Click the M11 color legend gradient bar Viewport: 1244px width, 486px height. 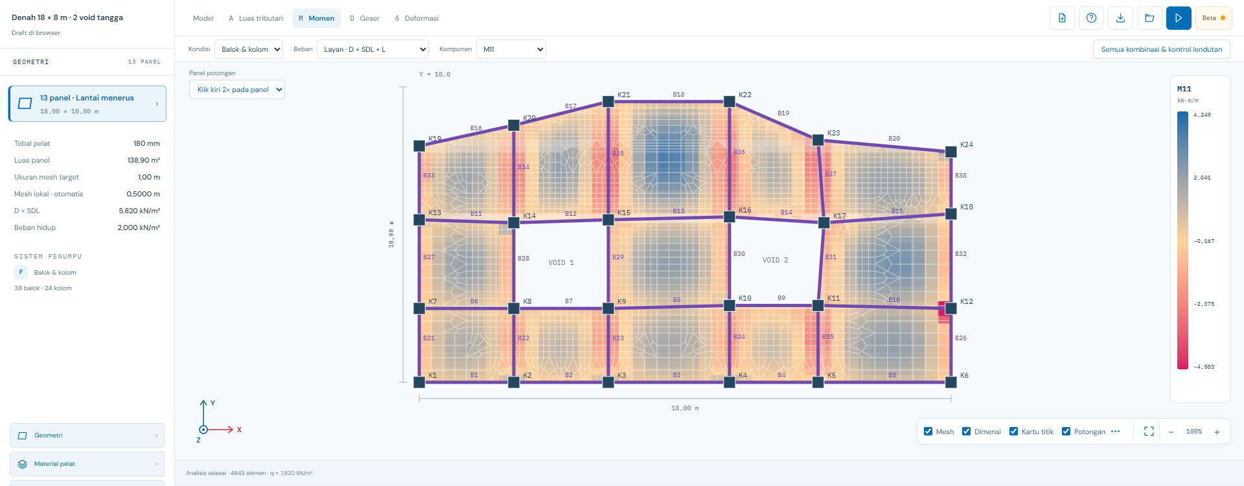coord(1182,240)
